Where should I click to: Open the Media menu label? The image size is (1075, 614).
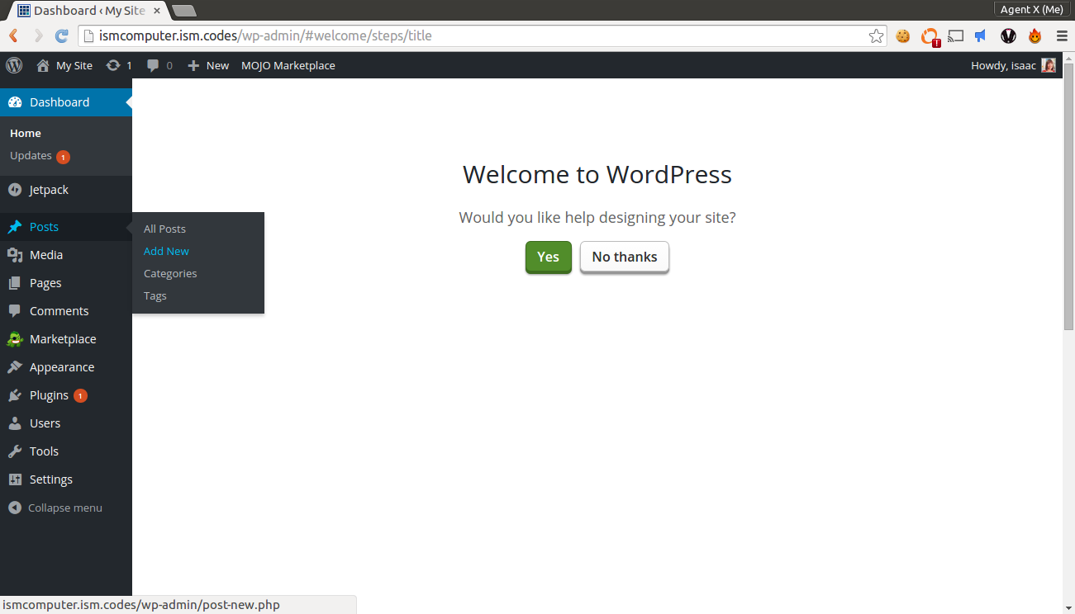click(46, 255)
